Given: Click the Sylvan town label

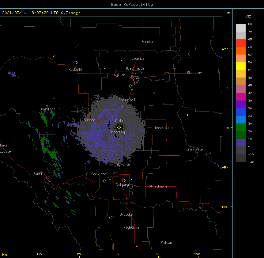Looking at the screenshot, I should (119, 75).
